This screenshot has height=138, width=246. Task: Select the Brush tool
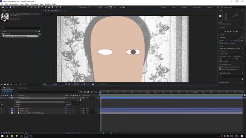tap(46, 7)
